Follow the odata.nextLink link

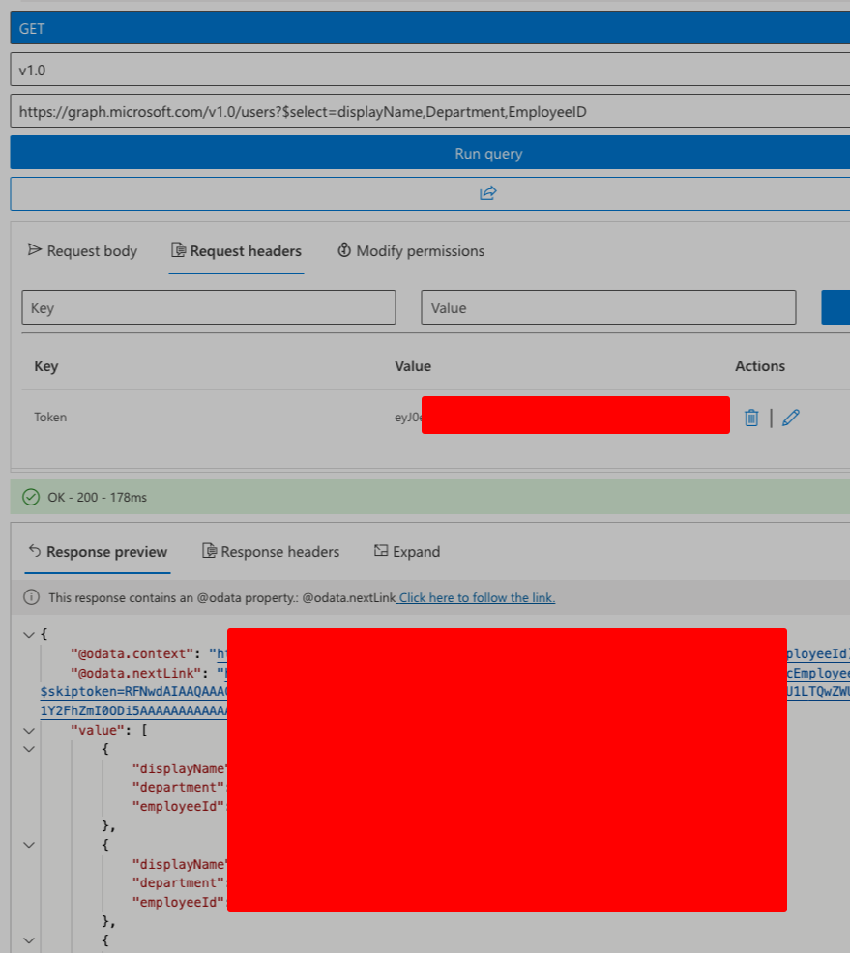pyautogui.click(x=476, y=598)
